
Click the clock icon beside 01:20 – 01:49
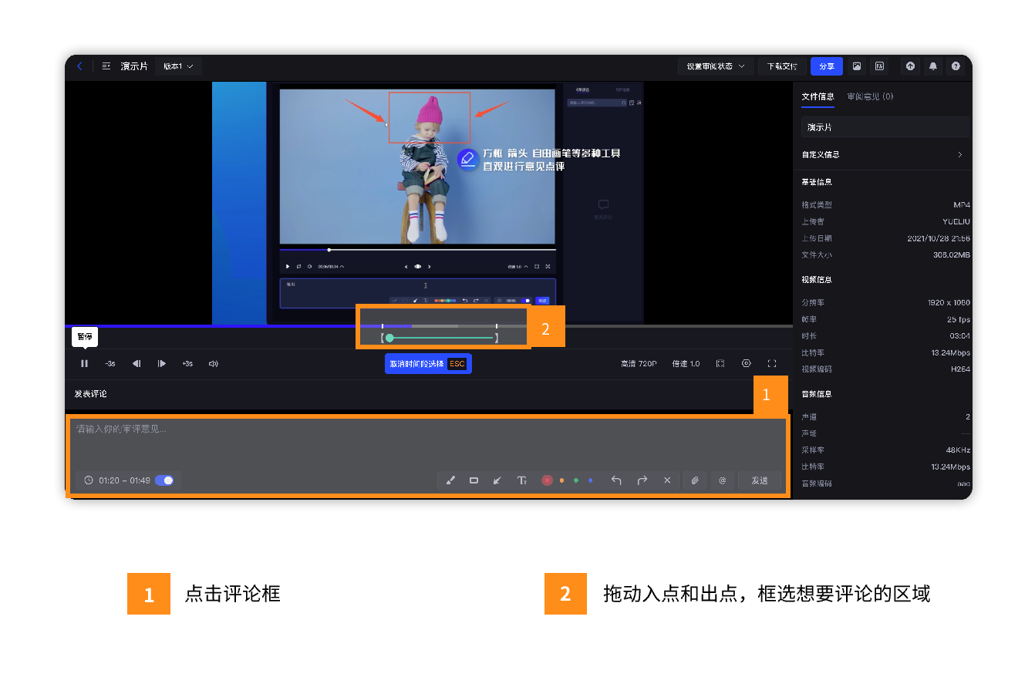89,480
